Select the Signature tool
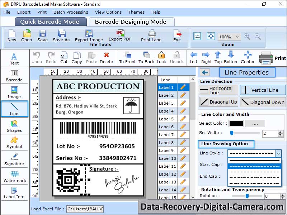 [14, 159]
